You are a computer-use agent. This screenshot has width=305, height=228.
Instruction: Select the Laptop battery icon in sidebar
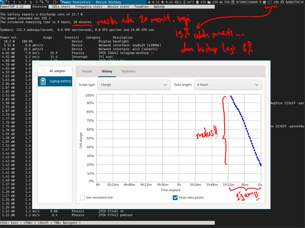pyautogui.click(x=43, y=81)
